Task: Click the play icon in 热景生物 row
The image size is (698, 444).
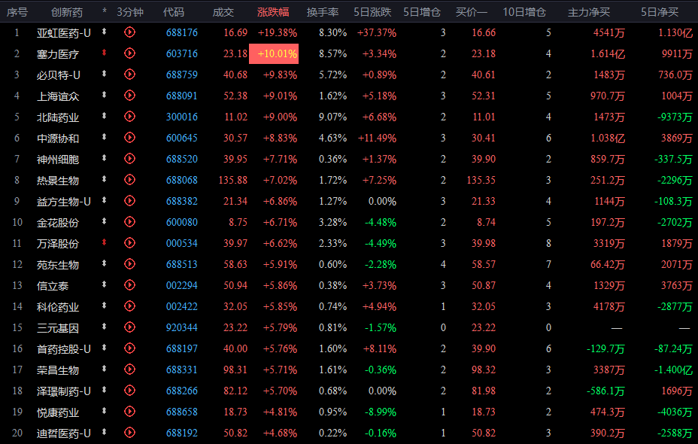Action: pyautogui.click(x=129, y=180)
